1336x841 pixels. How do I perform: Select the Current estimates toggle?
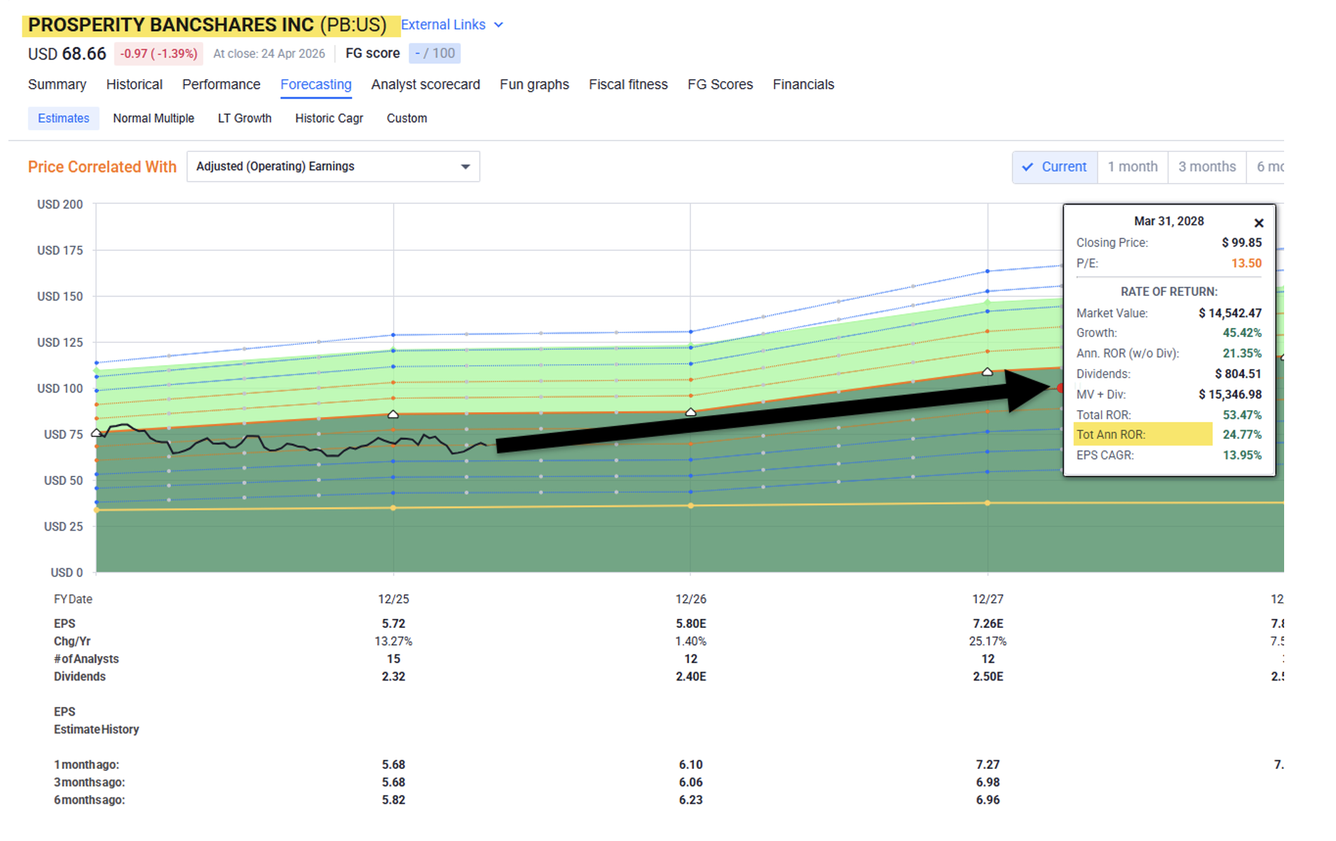pos(1055,167)
